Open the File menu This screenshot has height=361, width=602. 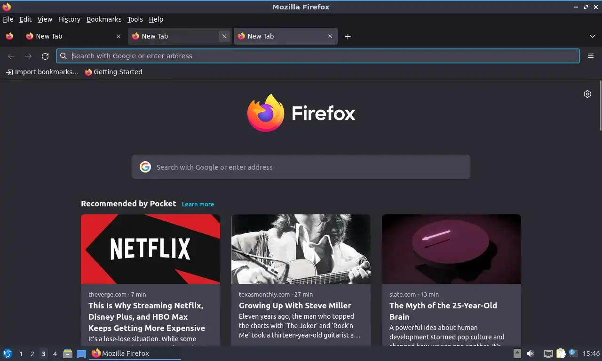(8, 19)
